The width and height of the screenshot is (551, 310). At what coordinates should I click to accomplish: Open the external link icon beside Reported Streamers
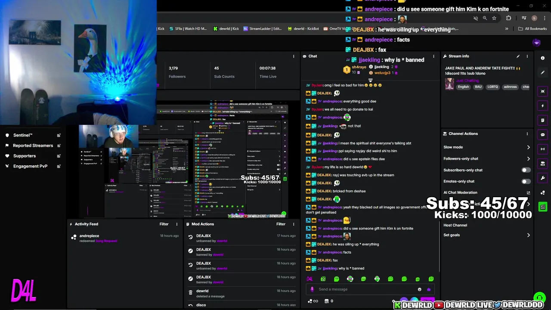point(59,146)
